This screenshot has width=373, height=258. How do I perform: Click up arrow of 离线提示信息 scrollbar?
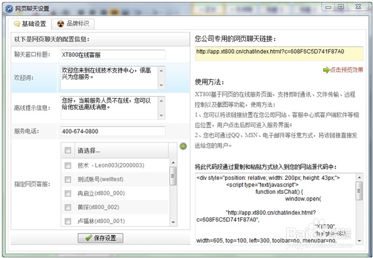(161, 101)
